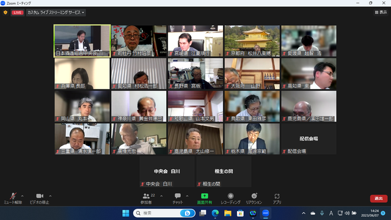Open the chat bubble icon
The image size is (391, 220).
click(x=178, y=196)
